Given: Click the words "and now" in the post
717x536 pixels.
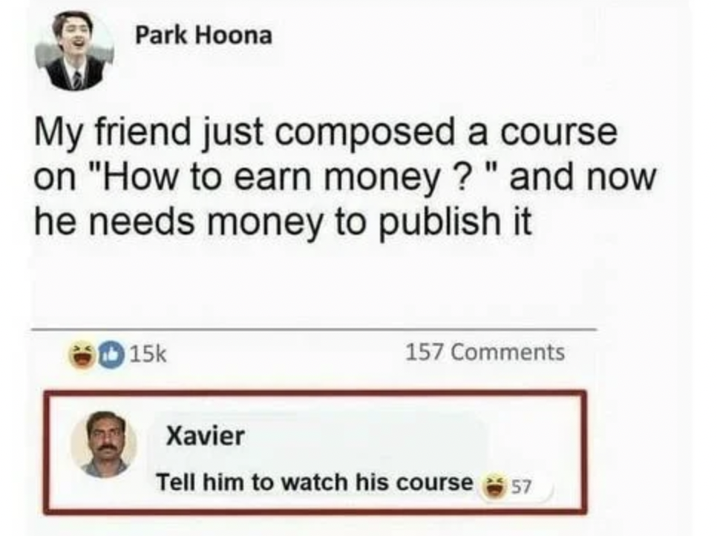Looking at the screenshot, I should (x=583, y=177).
